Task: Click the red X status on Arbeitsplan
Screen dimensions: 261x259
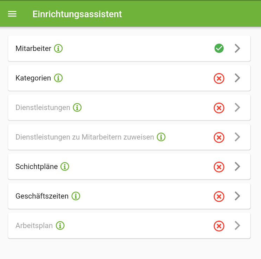Action: [x=219, y=226]
